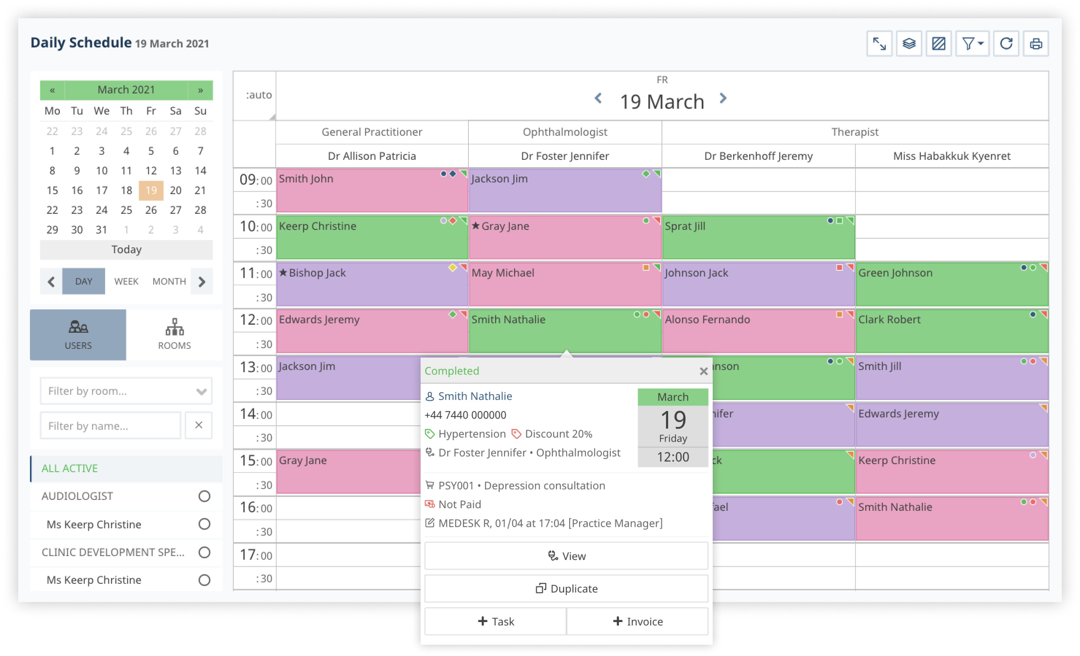Go to next month in mini calendar

(x=200, y=90)
